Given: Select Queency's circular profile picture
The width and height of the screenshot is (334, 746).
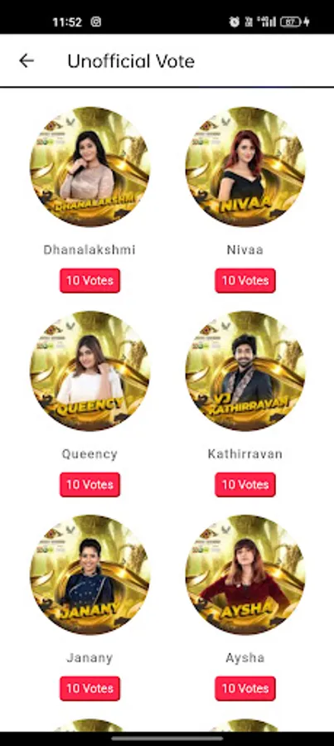Looking at the screenshot, I should coord(90,371).
